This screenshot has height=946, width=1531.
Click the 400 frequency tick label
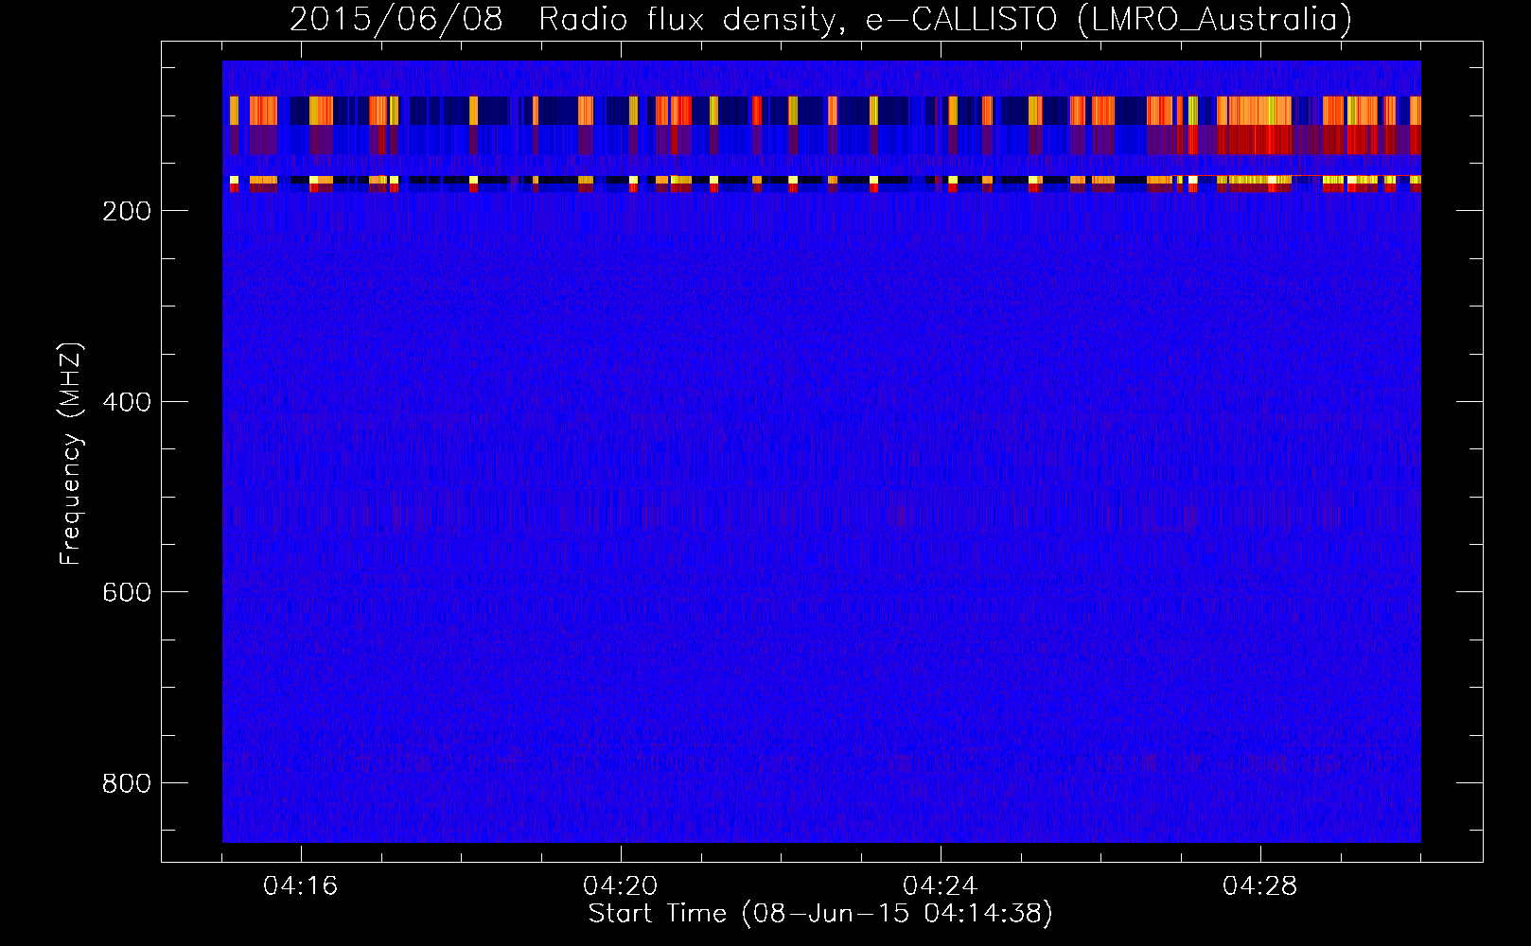pyautogui.click(x=127, y=402)
